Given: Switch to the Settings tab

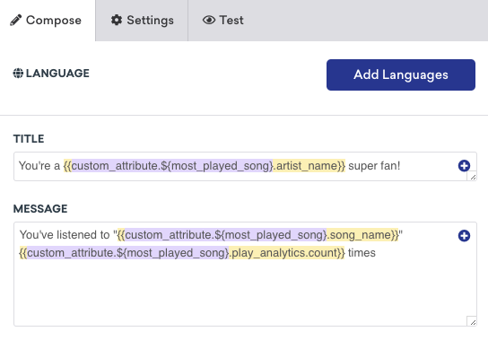Looking at the screenshot, I should click(142, 21).
